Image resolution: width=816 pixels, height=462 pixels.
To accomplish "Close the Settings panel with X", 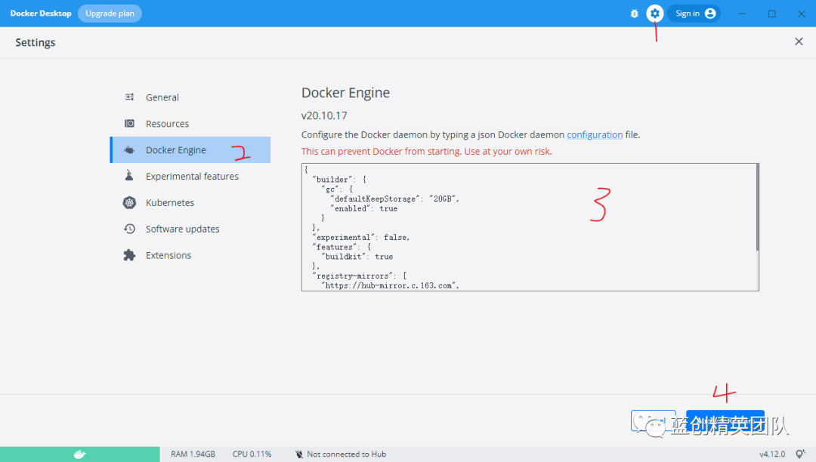I will point(799,42).
